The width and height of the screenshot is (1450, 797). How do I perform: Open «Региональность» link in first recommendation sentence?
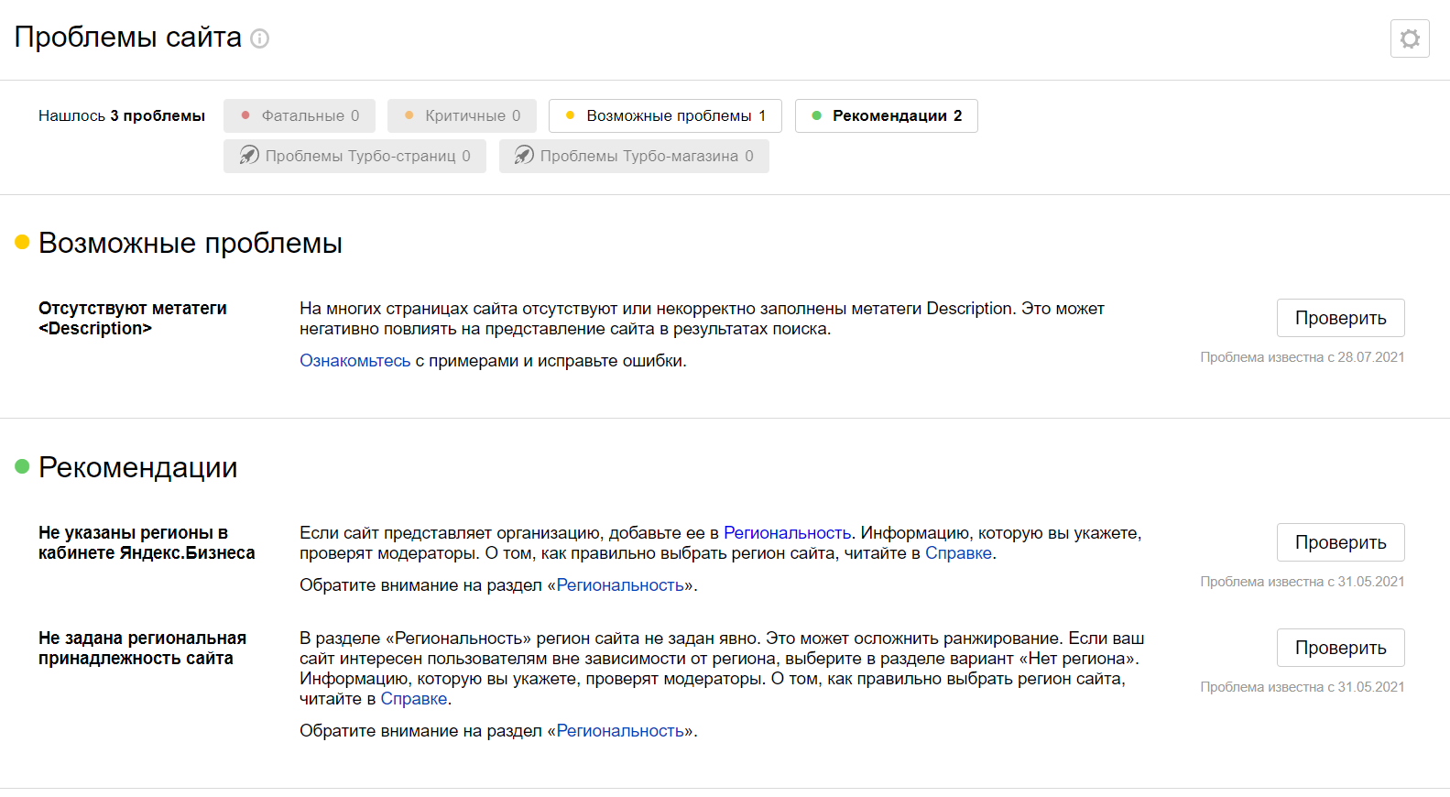pos(787,533)
